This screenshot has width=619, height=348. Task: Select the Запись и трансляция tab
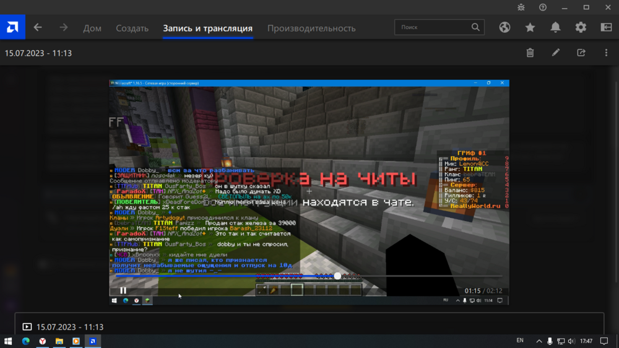pos(207,28)
